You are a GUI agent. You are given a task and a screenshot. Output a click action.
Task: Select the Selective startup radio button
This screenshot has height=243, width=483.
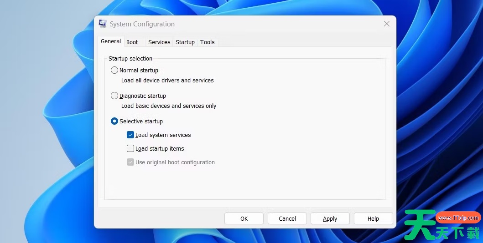tap(114, 121)
